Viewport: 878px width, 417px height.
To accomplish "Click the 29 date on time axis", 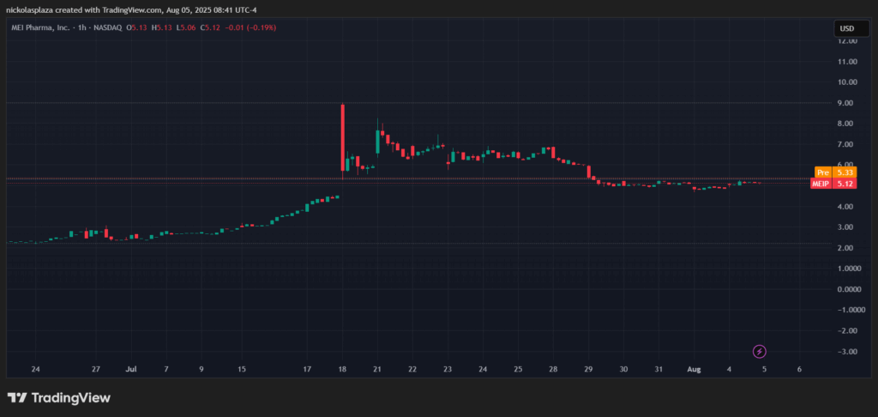I will [588, 369].
